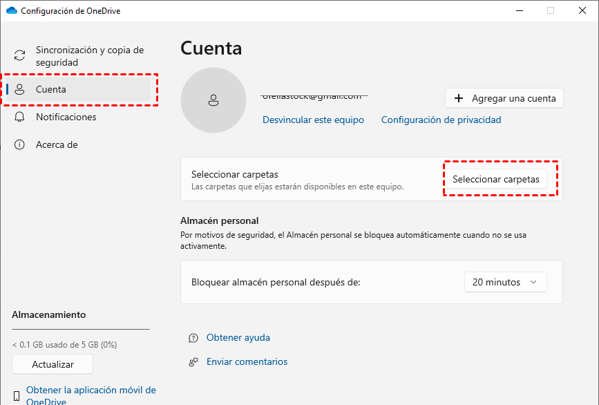Open Obtener la aplicación móvil de OneDrive link
Image resolution: width=599 pixels, height=405 pixels.
point(91,396)
